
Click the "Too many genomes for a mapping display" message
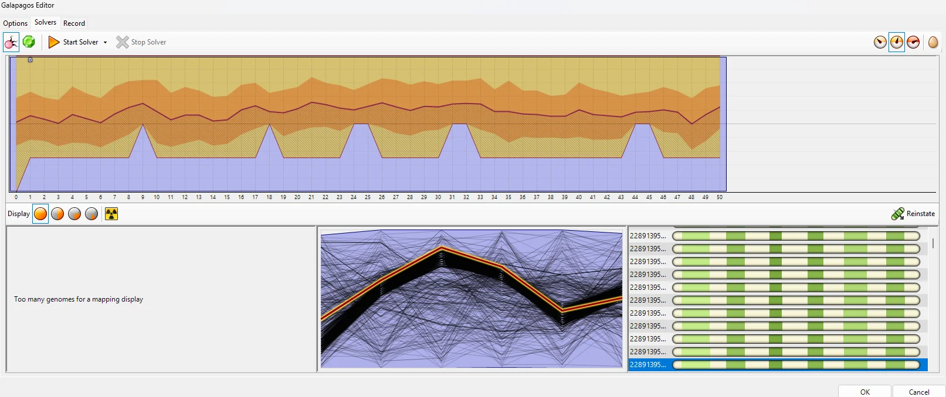[x=79, y=299]
